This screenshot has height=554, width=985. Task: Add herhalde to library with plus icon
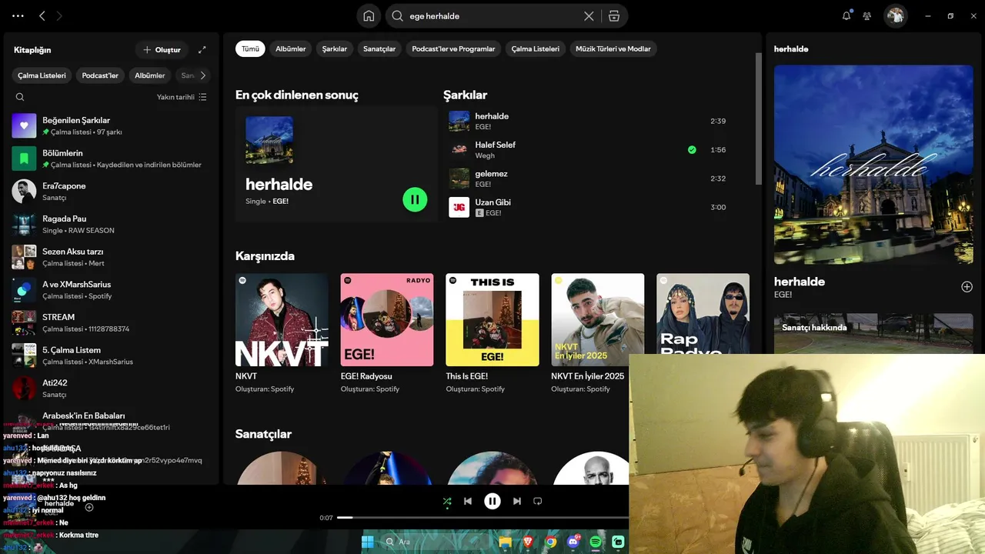(x=967, y=287)
